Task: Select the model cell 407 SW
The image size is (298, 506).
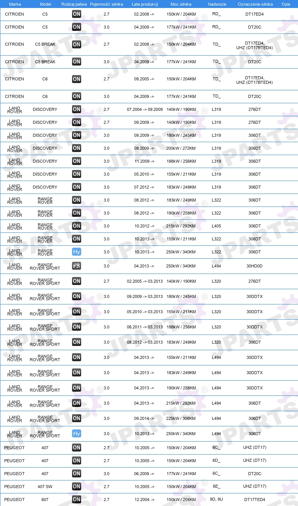Action: point(45,487)
